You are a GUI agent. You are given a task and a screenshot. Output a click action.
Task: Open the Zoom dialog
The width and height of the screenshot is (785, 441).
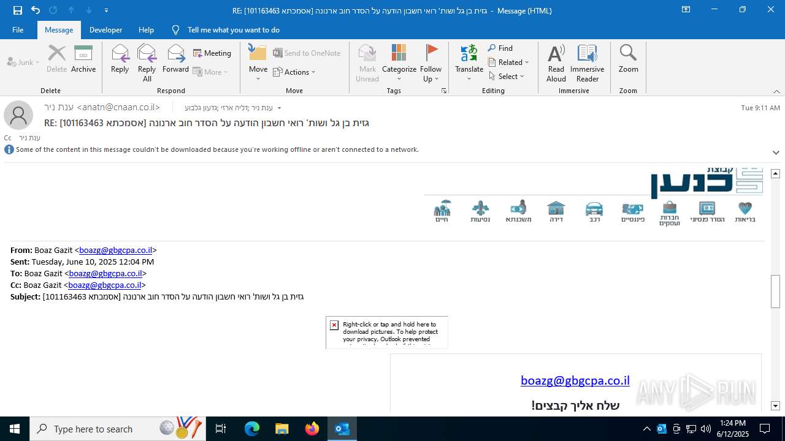click(x=628, y=59)
